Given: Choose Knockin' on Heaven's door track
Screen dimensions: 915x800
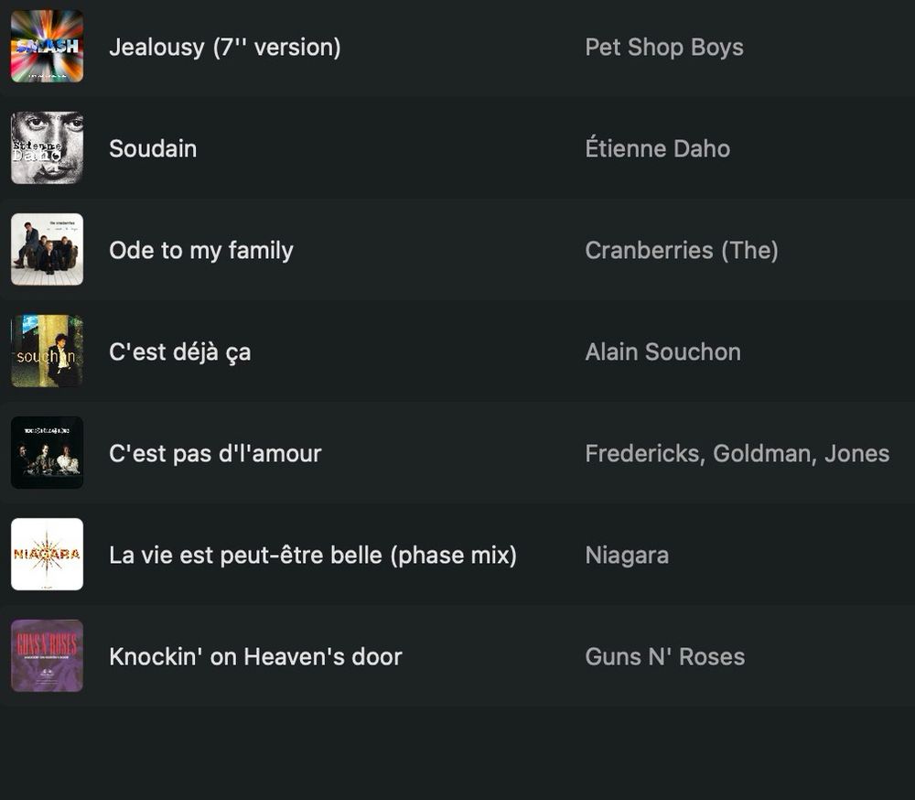Looking at the screenshot, I should [255, 657].
